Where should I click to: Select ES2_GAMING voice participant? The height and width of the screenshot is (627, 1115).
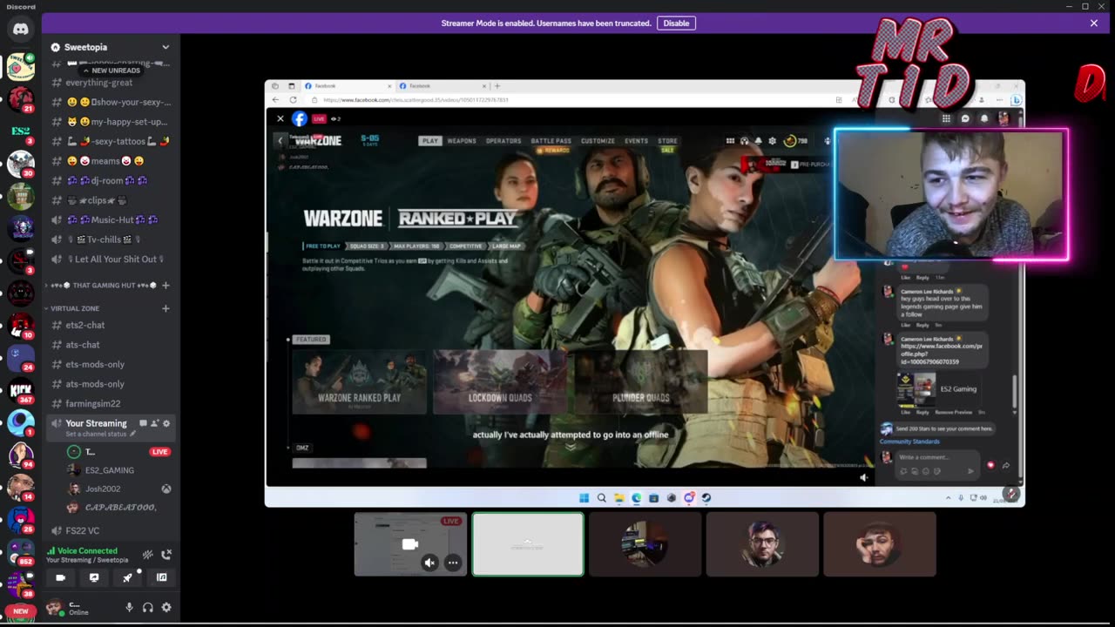pyautogui.click(x=119, y=470)
